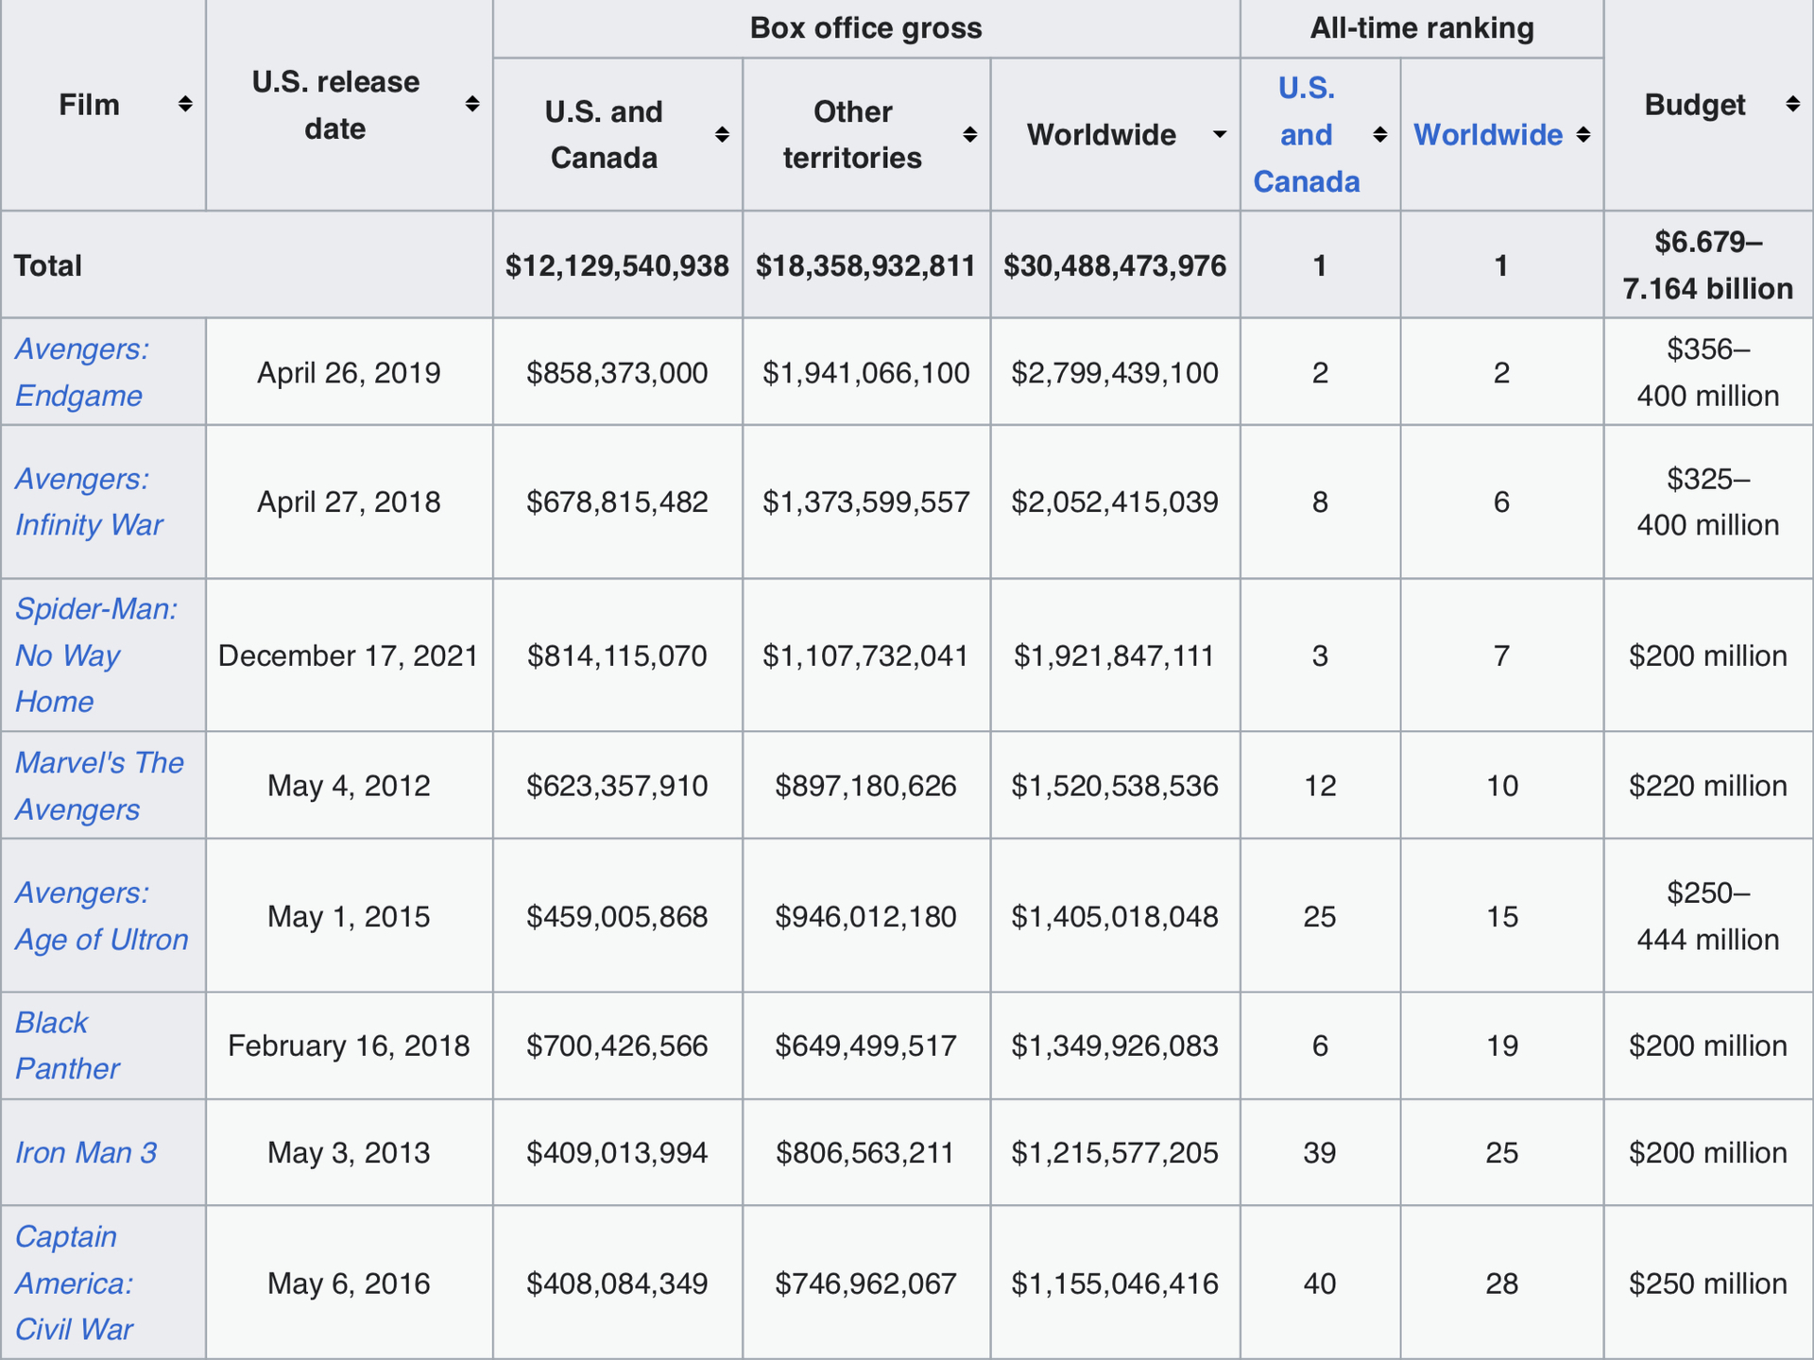This screenshot has width=1814, height=1360.
Task: Select No Way Home U.S. gross $814,115,070
Action: pos(617,655)
